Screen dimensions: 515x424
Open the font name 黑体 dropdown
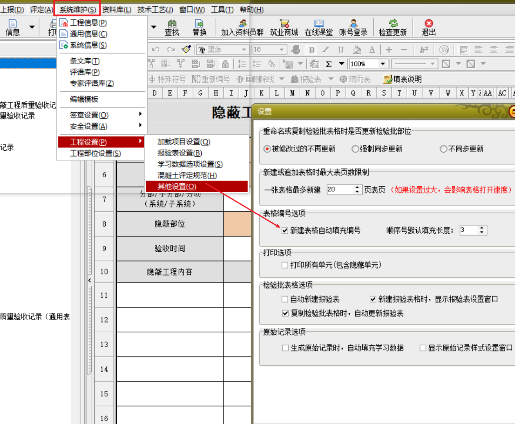(244, 50)
